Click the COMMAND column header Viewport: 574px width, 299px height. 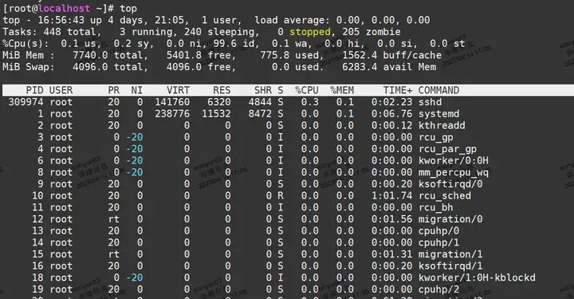pos(439,90)
